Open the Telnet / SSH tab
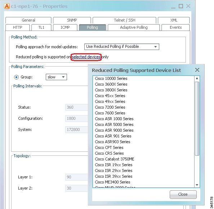Viewport: 214px width, 209px height. tap(124, 20)
